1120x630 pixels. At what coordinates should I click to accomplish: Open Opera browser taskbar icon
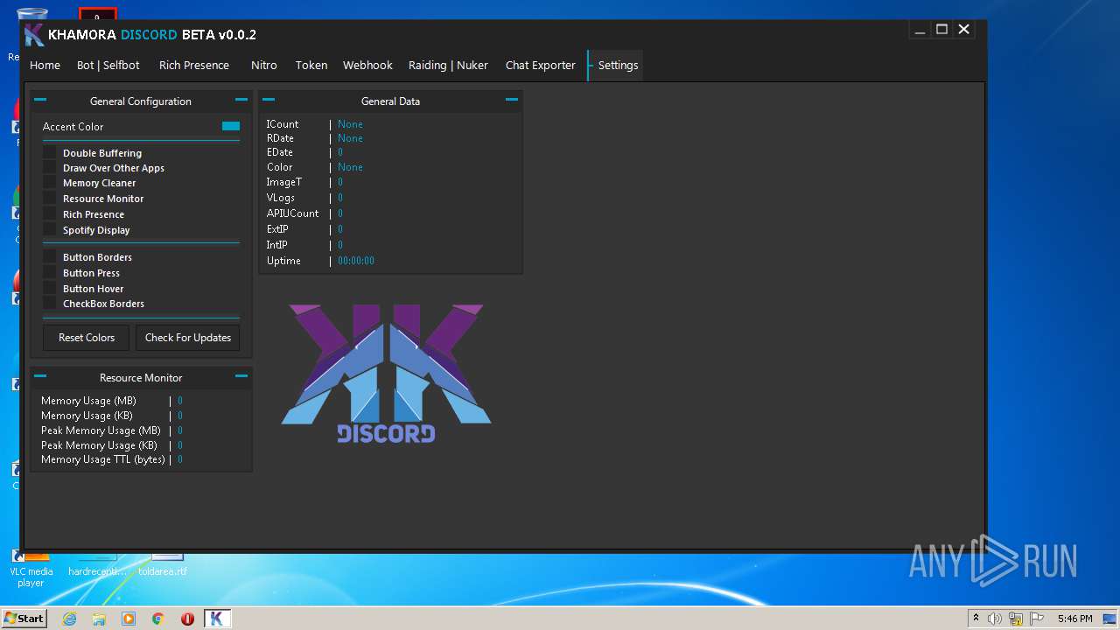pos(187,619)
